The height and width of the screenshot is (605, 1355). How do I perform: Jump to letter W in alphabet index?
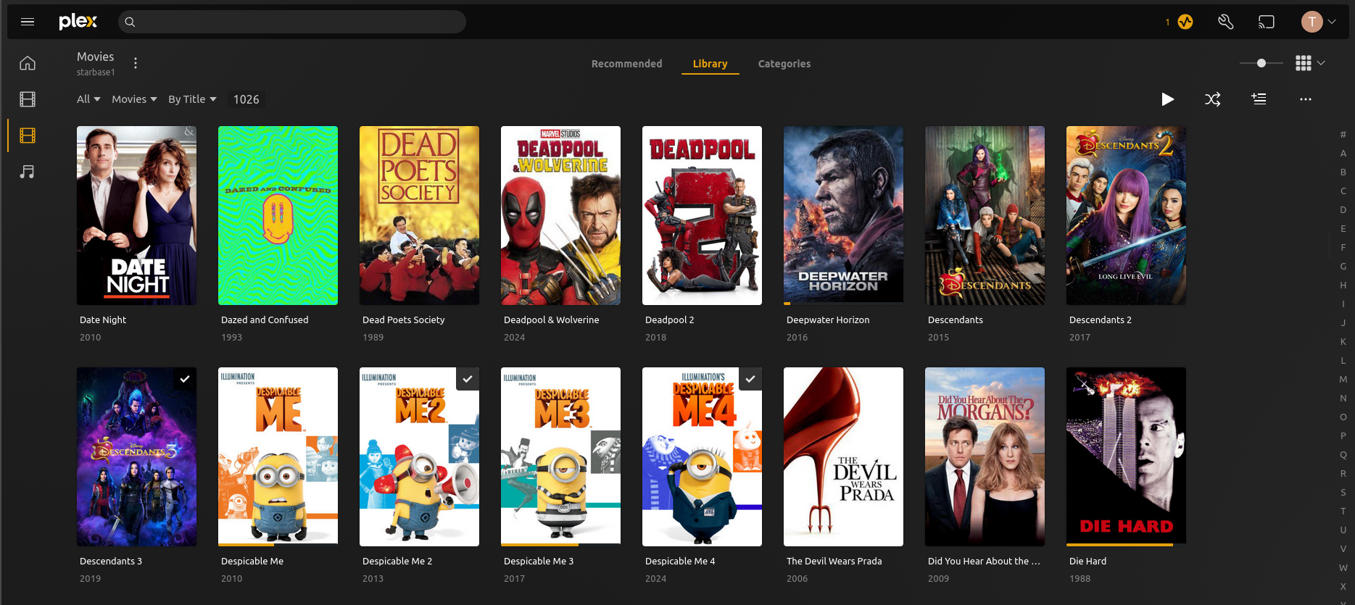1343,567
